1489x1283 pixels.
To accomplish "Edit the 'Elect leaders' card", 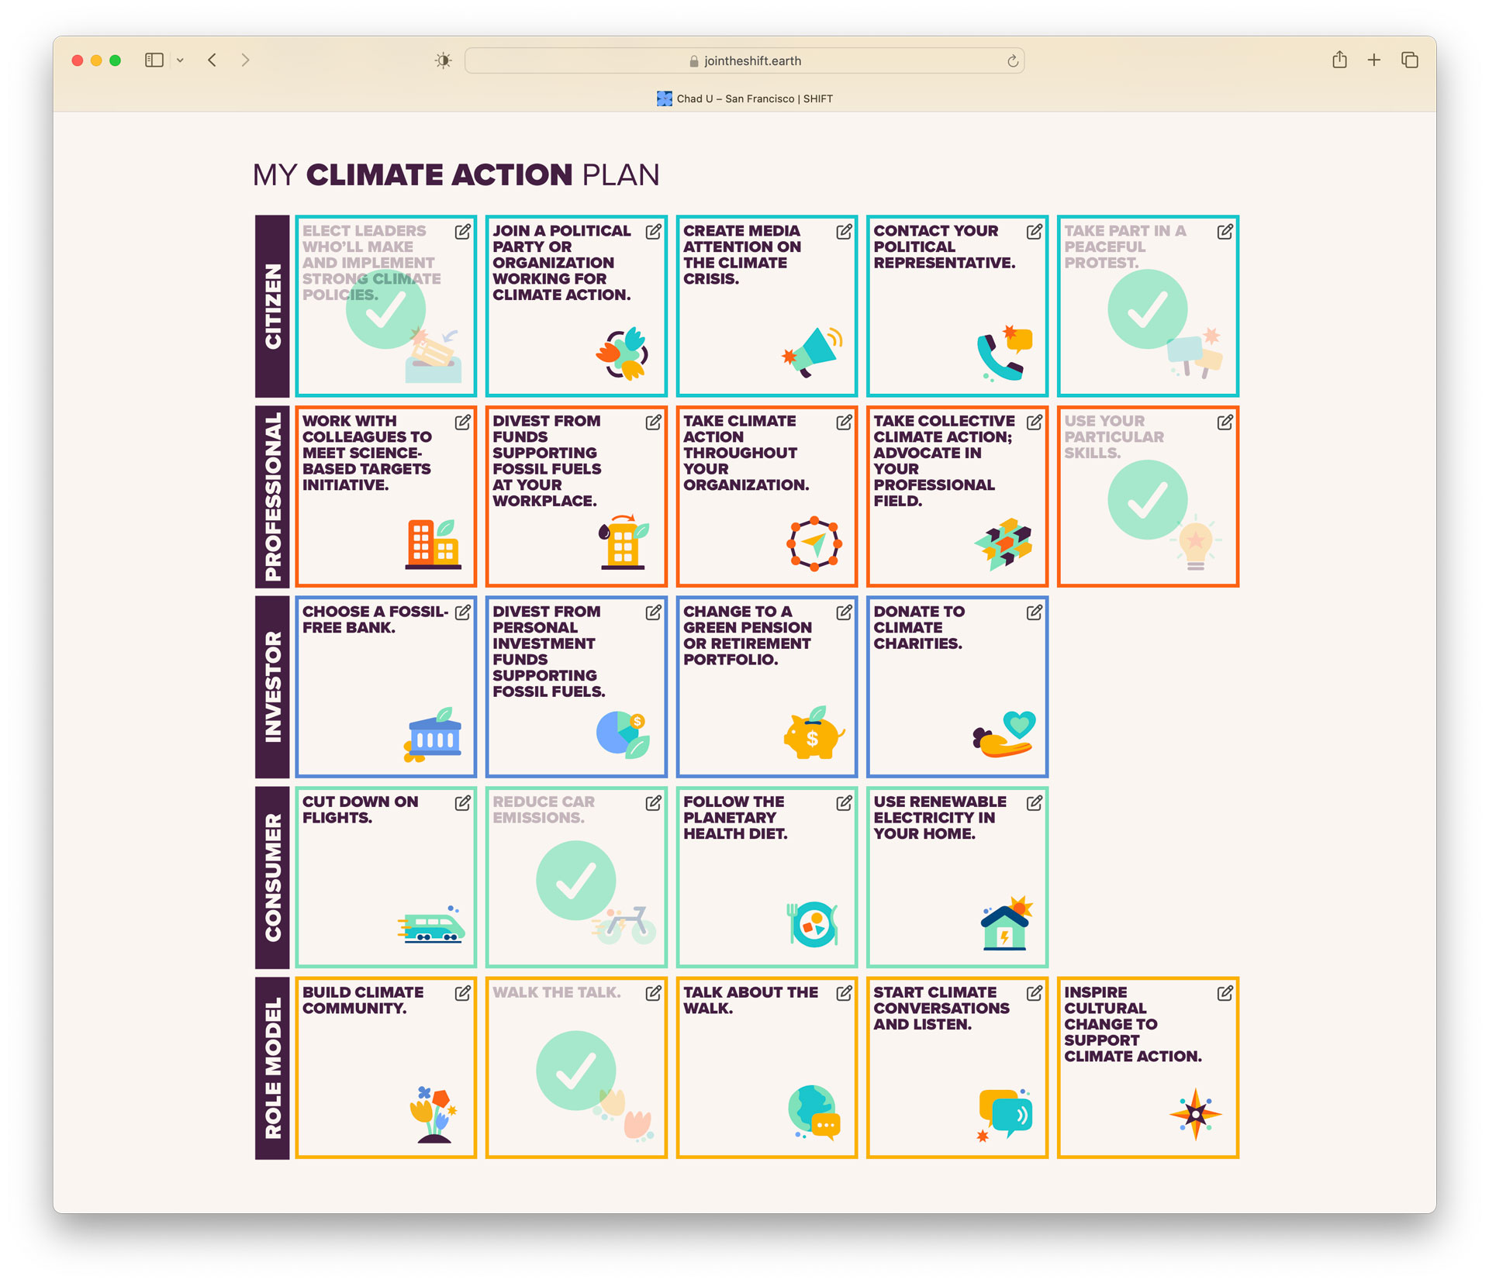I will 463,232.
